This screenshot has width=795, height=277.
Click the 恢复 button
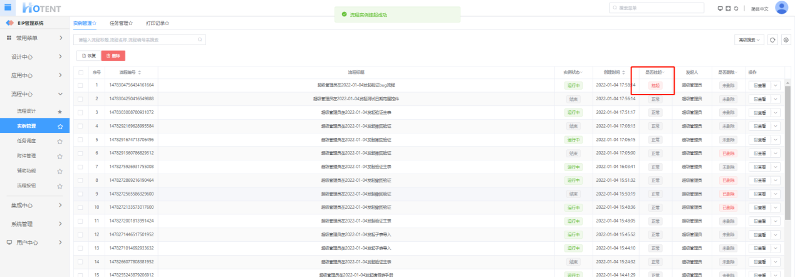coord(90,56)
